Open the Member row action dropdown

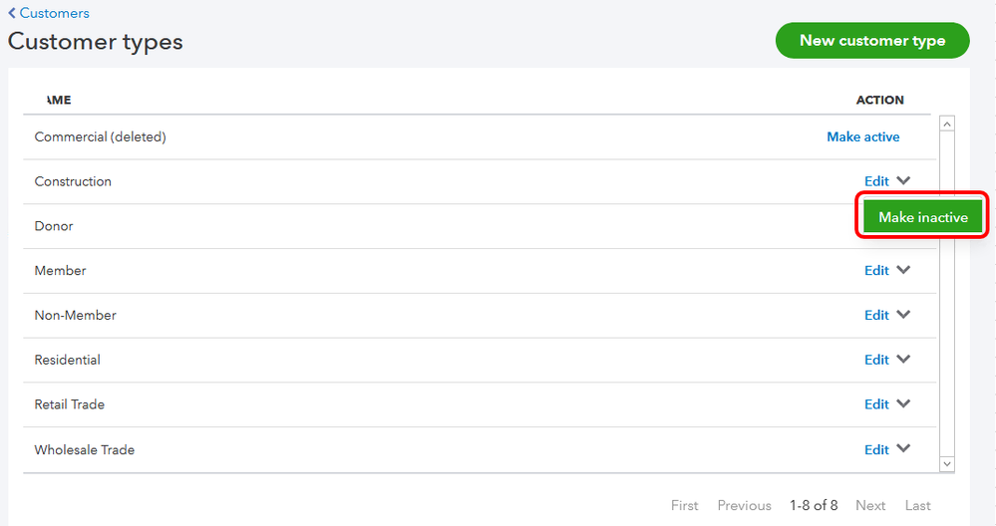pyautogui.click(x=903, y=270)
